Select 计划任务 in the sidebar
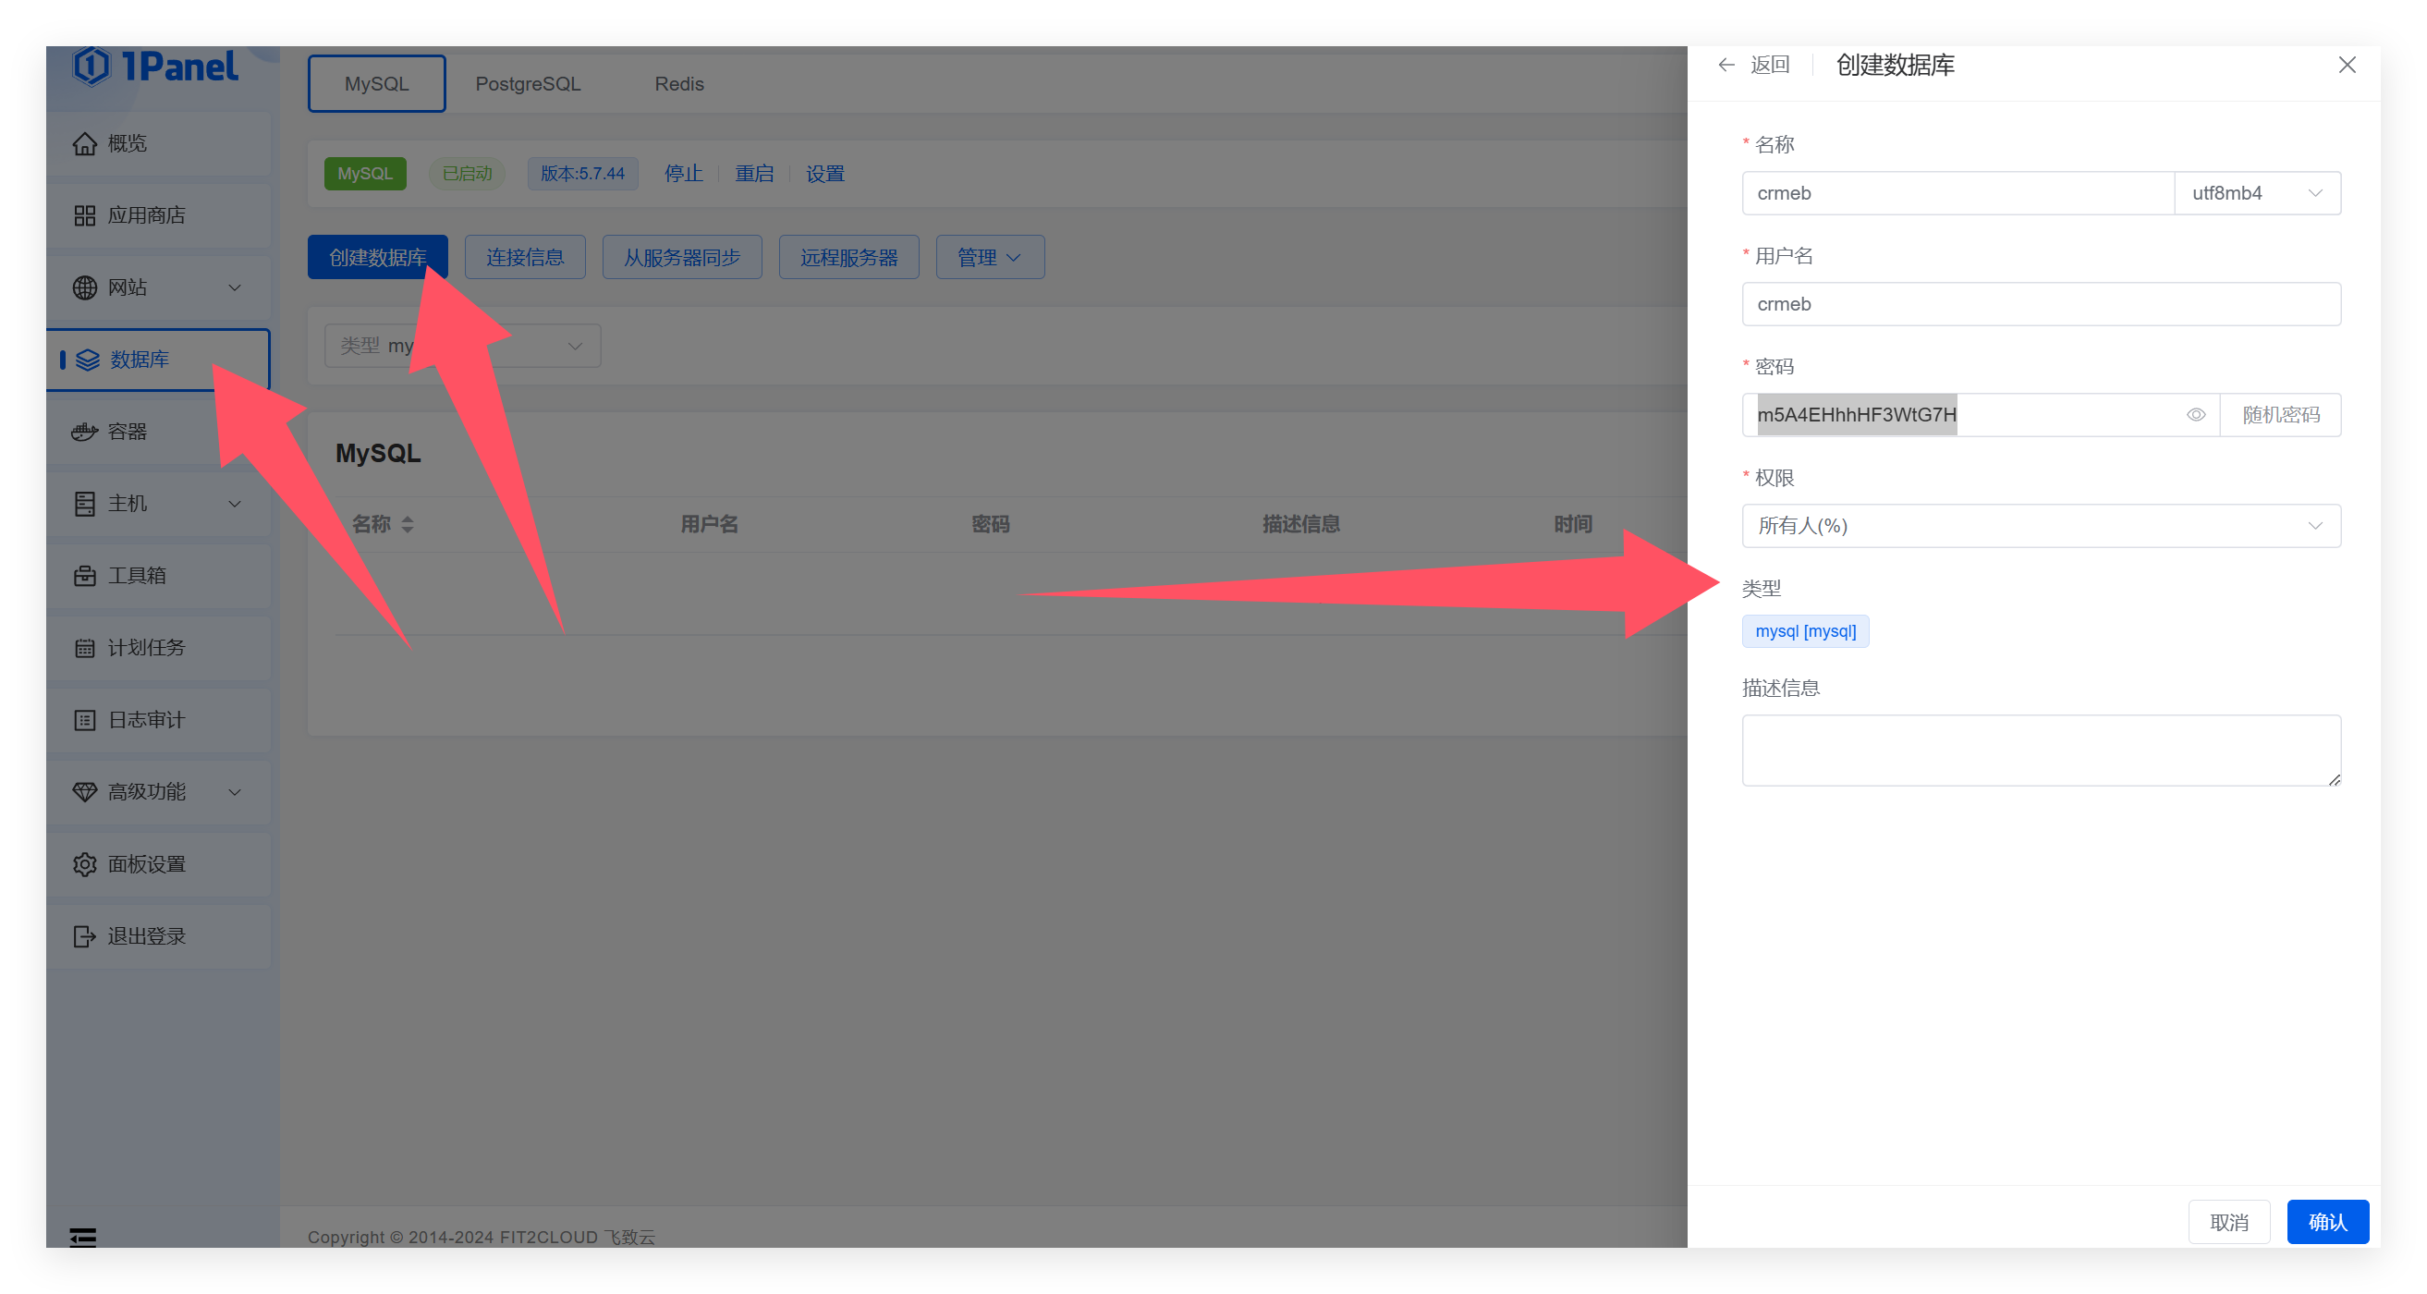This screenshot has height=1294, width=2427. (x=158, y=649)
